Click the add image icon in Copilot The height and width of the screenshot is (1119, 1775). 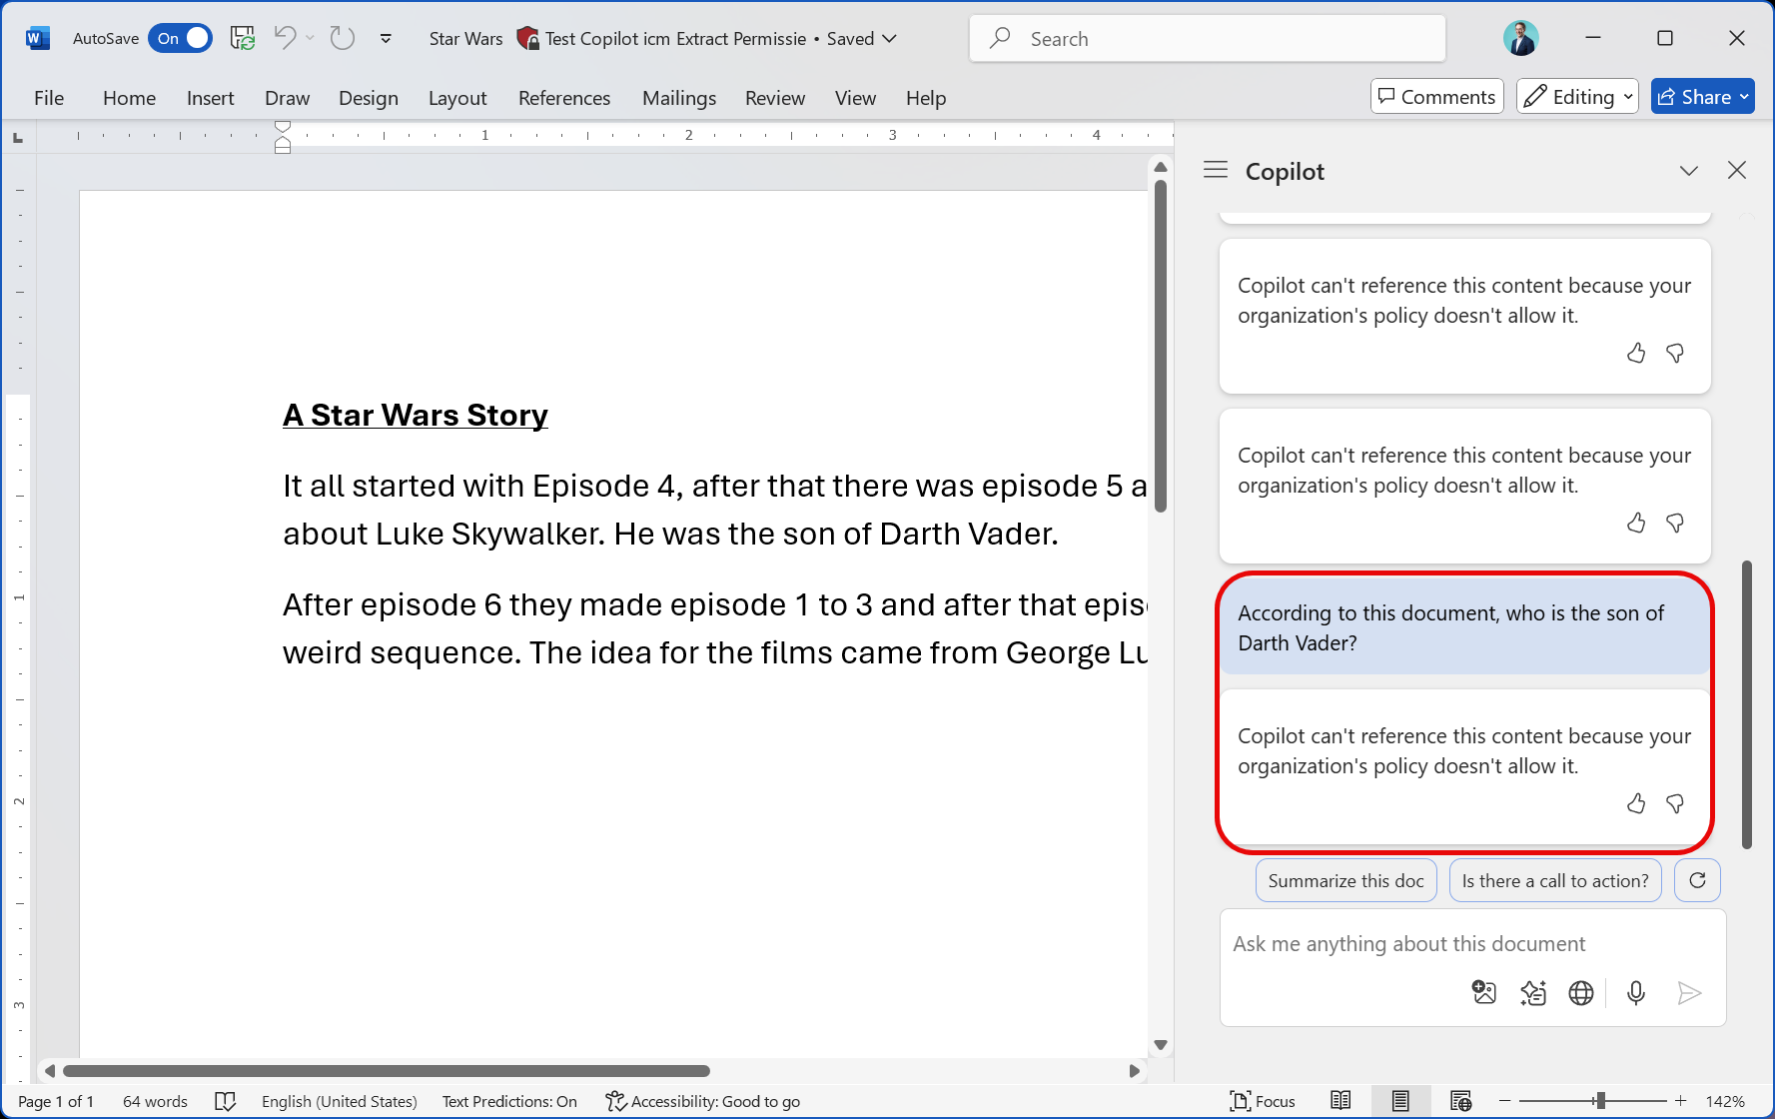pyautogui.click(x=1484, y=993)
